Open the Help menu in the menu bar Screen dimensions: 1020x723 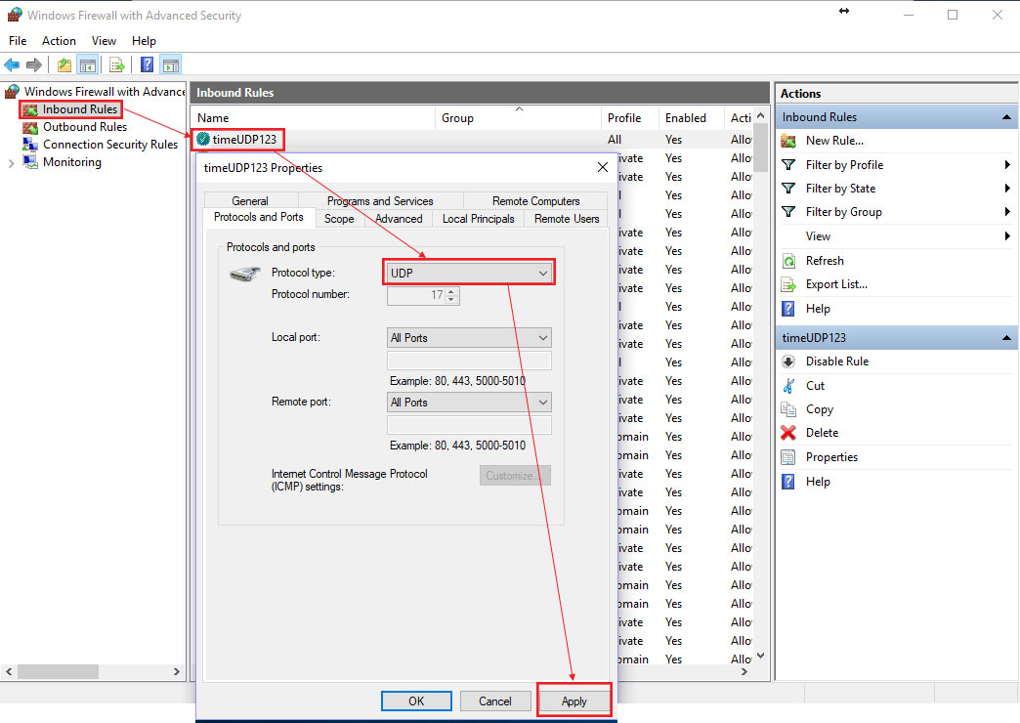(144, 40)
